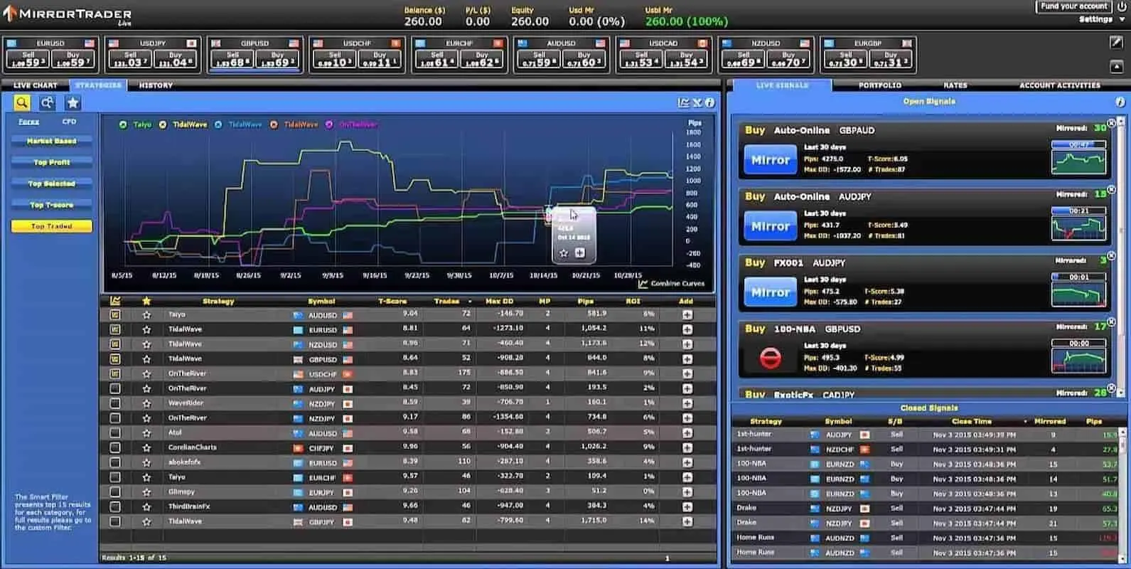Click the info icon next to Open Signals
1131x569 pixels.
click(1120, 102)
